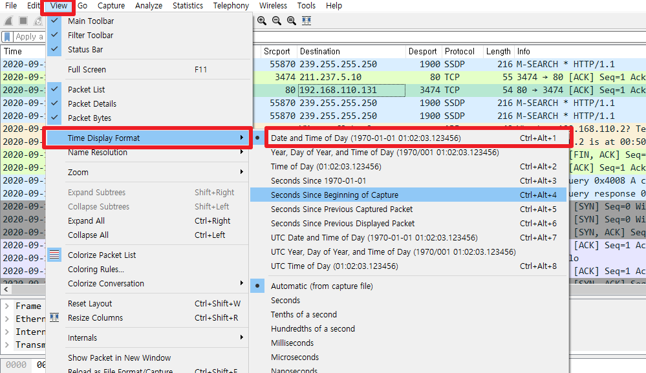Open Time Display Format submenu
The height and width of the screenshot is (373, 646).
click(147, 138)
